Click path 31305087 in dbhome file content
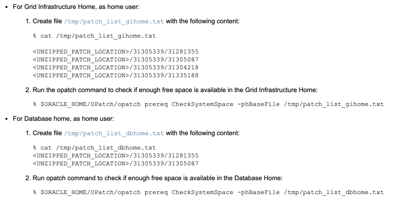The width and height of the screenshot is (394, 201). pyautogui.click(x=116, y=163)
